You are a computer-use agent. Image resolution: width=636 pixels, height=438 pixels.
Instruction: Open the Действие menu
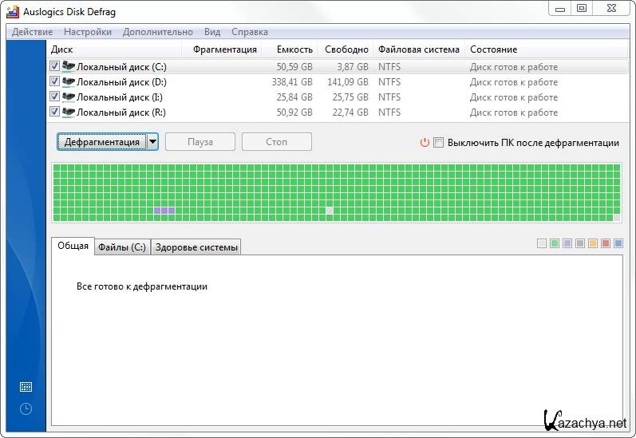(33, 32)
